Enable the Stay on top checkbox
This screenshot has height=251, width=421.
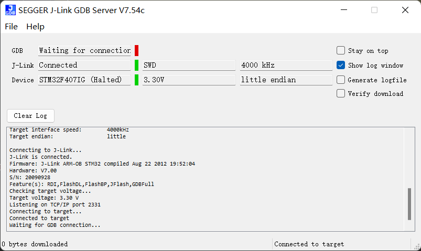341,51
